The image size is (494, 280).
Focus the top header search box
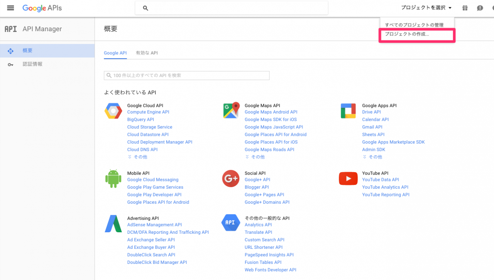tap(232, 8)
